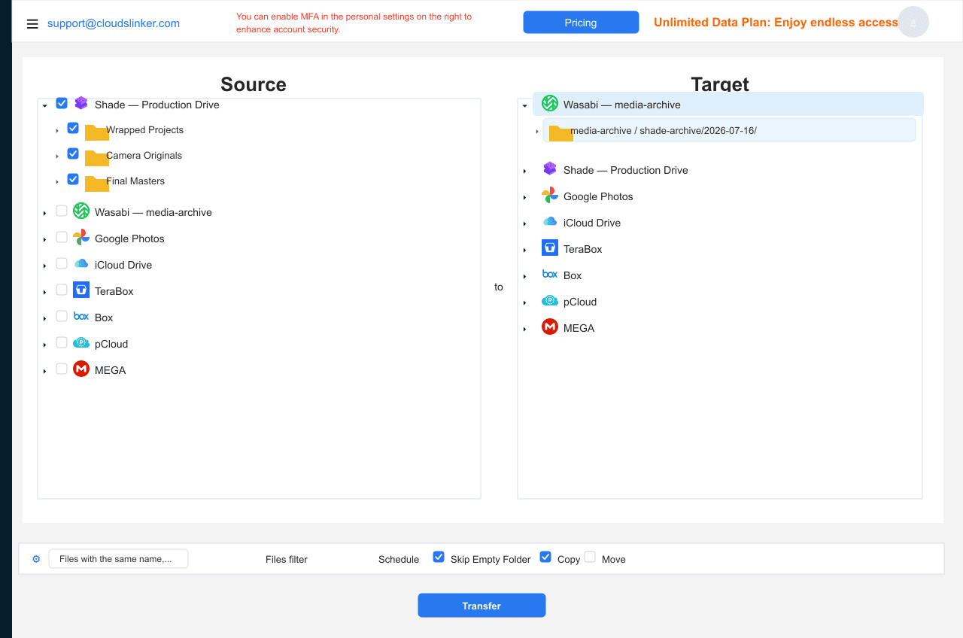The height and width of the screenshot is (638, 963).
Task: Open the settings gear icon in options bar
Action: click(36, 559)
